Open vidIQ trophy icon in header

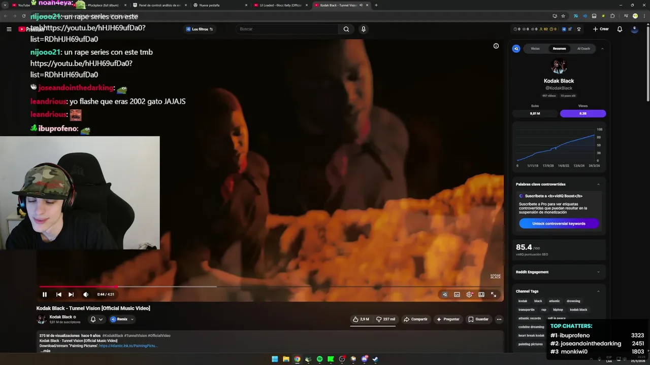578,29
